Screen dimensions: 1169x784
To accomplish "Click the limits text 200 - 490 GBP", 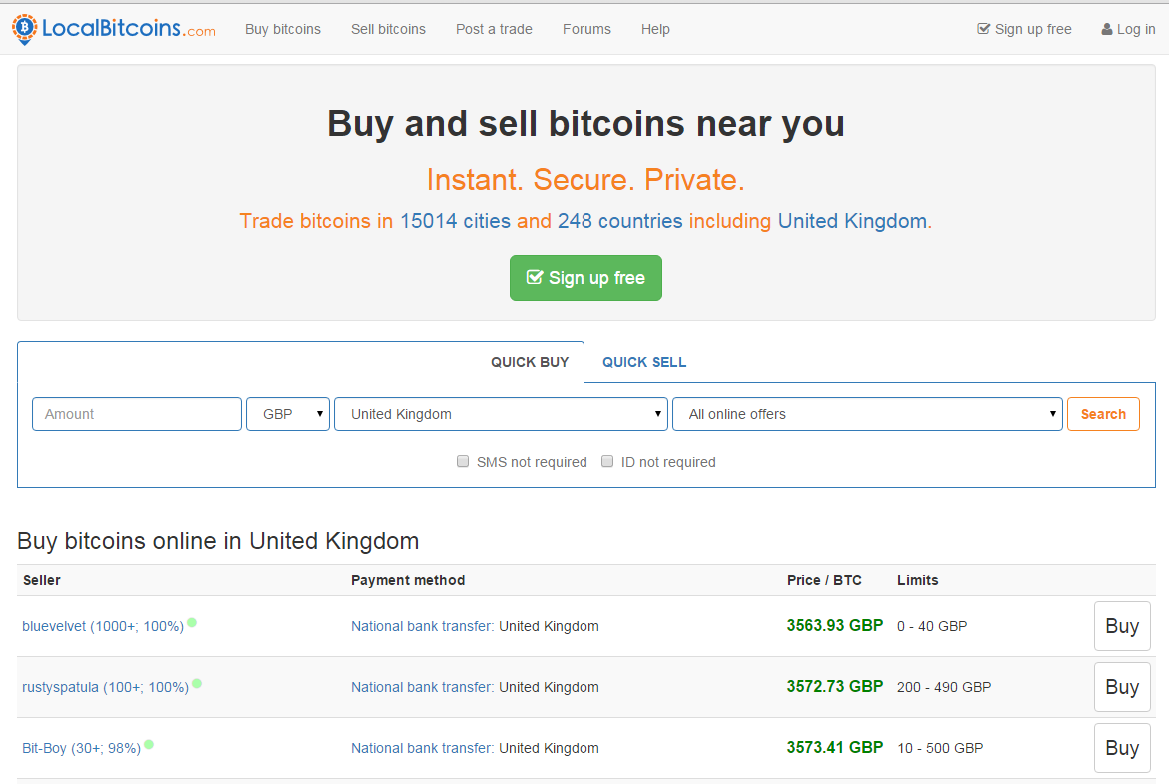I will (944, 688).
